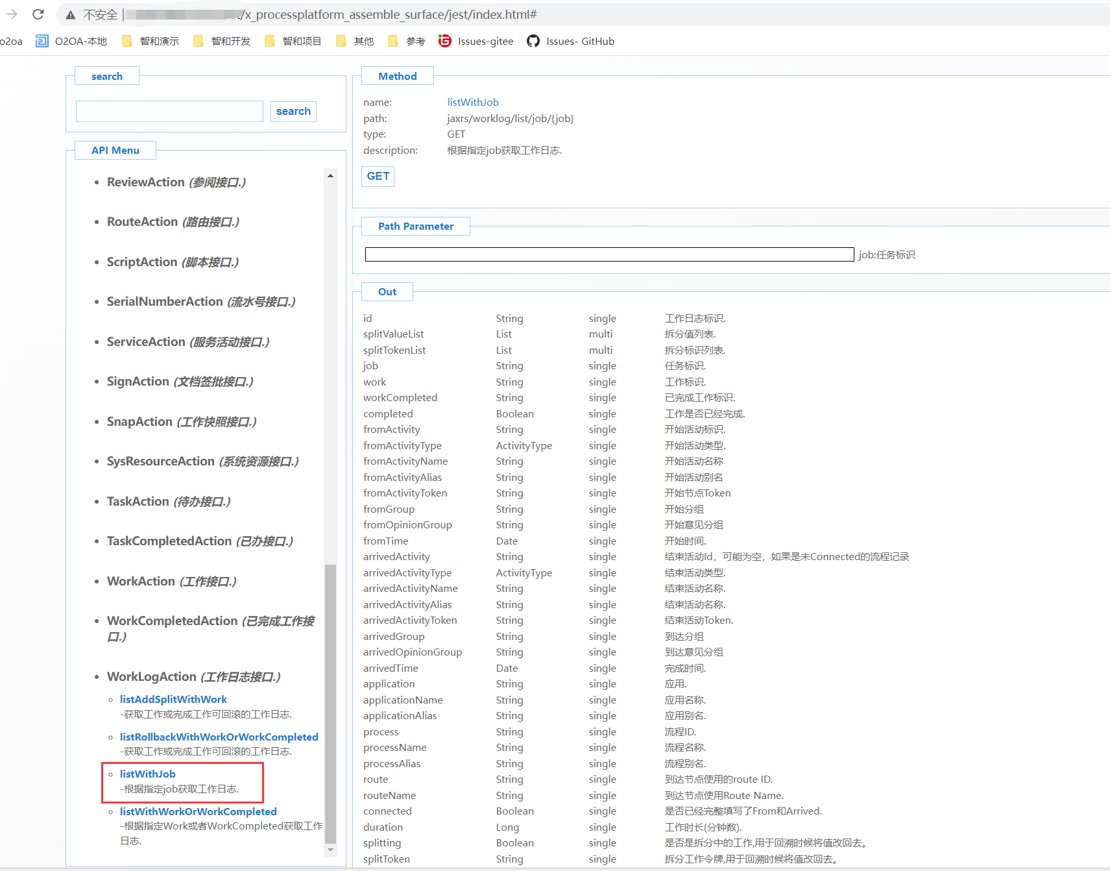
Task: Expand TaskAction (待办接口.) in API Menu
Action: pyautogui.click(x=169, y=502)
